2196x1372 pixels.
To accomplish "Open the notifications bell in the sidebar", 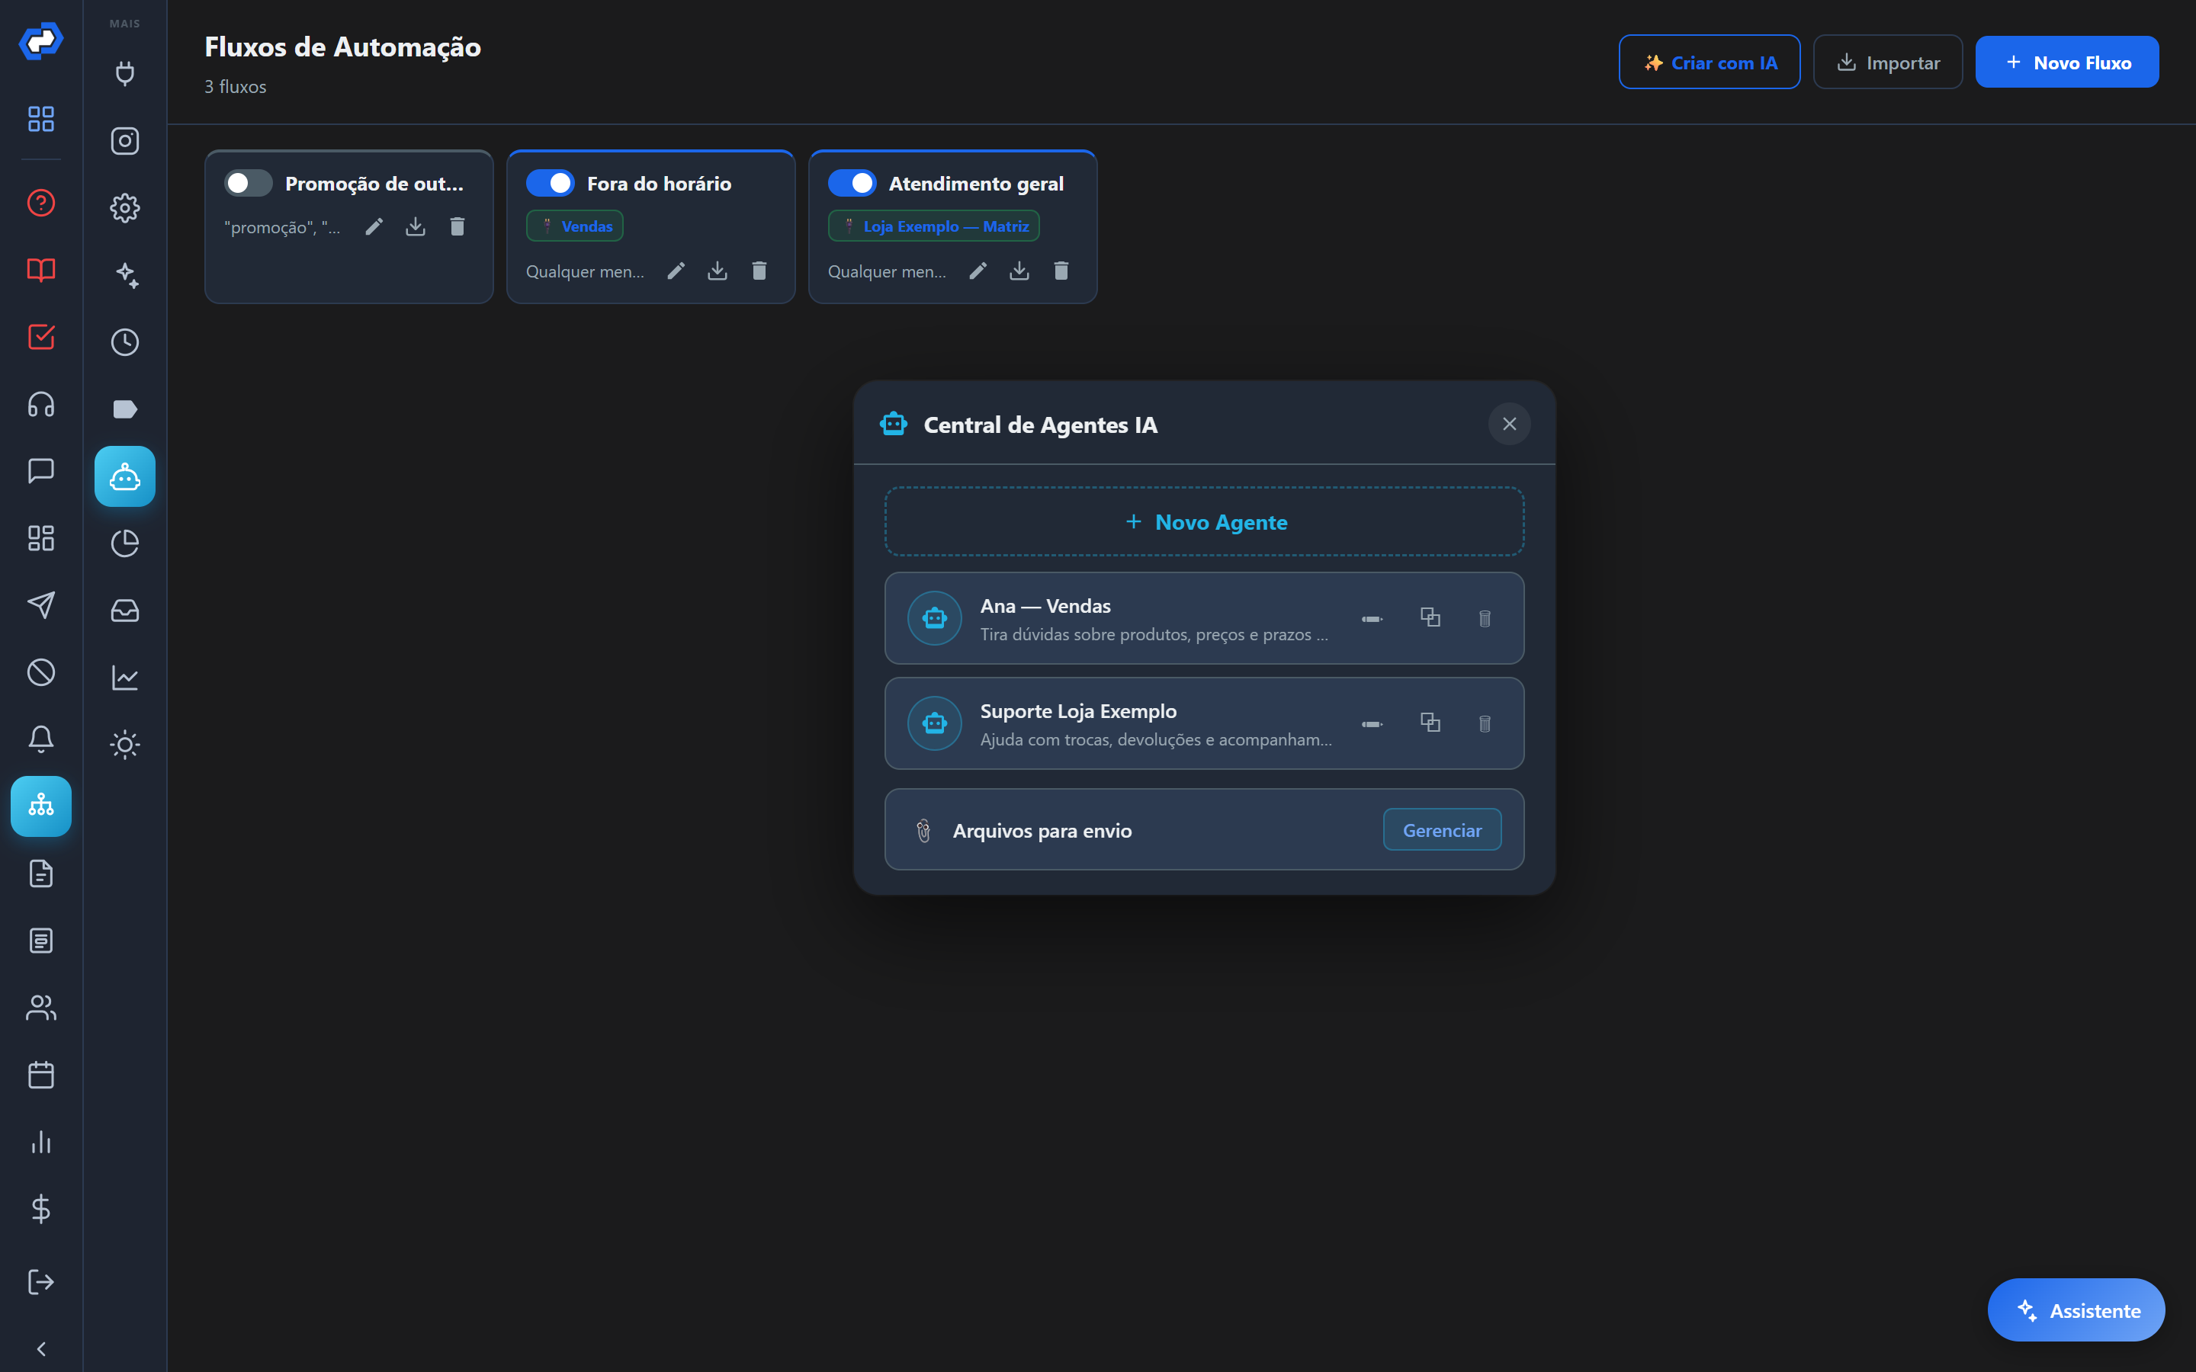I will [x=41, y=739].
